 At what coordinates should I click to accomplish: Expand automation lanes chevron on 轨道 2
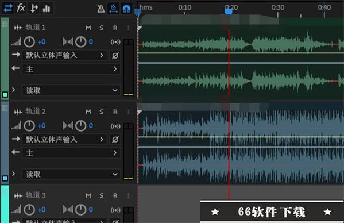(14, 174)
